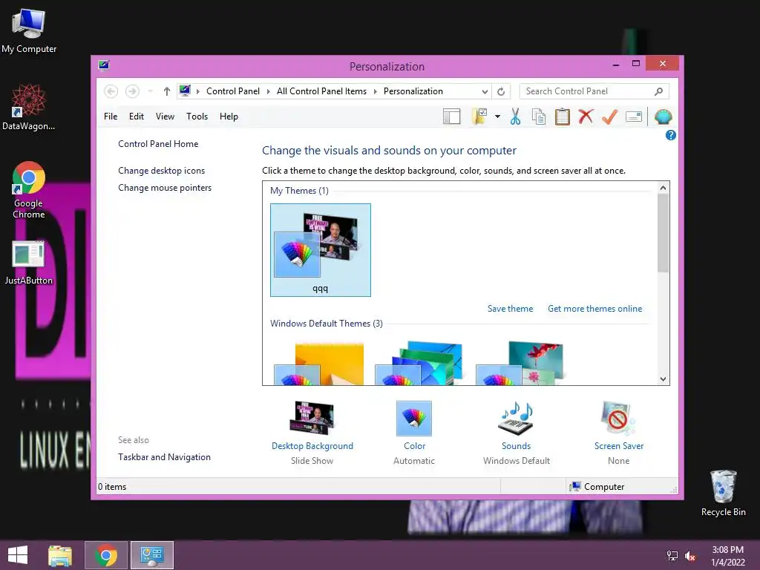The width and height of the screenshot is (760, 570).
Task: Open Color settings swatch icon
Action: [414, 419]
